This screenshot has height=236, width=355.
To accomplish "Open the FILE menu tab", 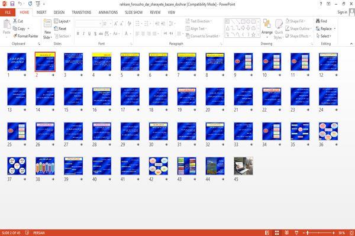I will coord(8,12).
